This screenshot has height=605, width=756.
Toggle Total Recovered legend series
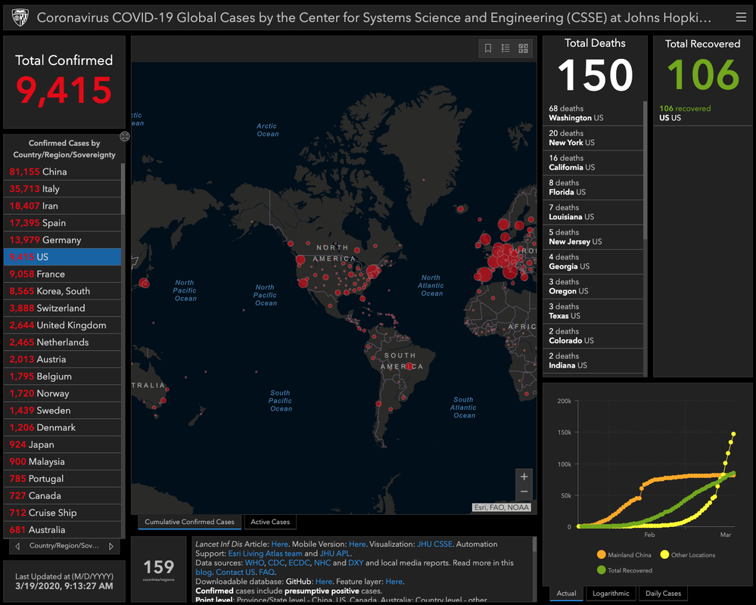pyautogui.click(x=624, y=570)
